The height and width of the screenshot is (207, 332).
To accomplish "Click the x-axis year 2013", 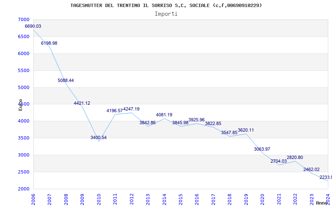I will [148, 199].
